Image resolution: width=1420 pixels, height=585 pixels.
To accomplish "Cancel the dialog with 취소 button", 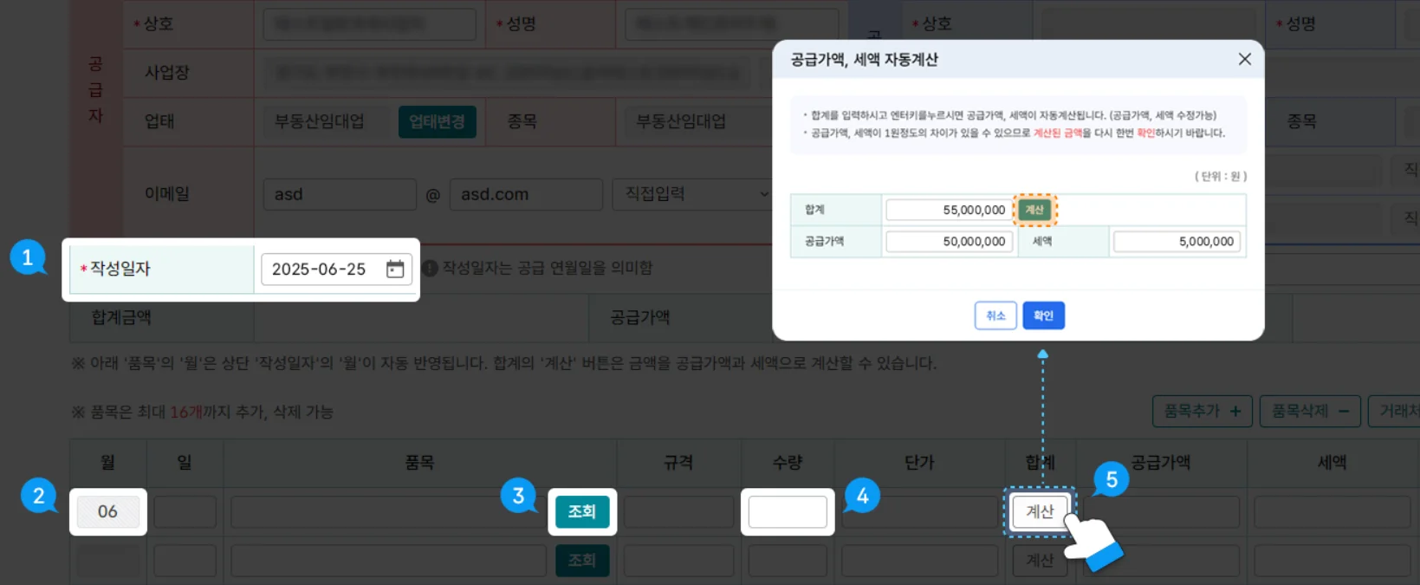I will [x=995, y=315].
